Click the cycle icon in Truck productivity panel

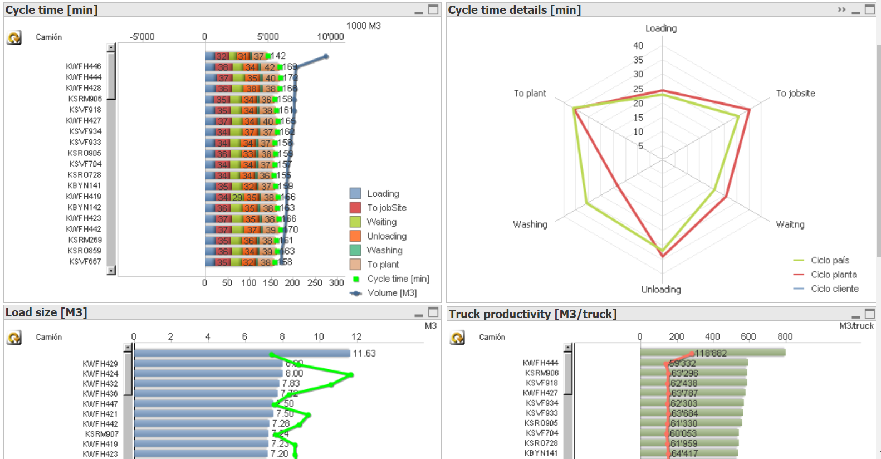[x=457, y=338]
